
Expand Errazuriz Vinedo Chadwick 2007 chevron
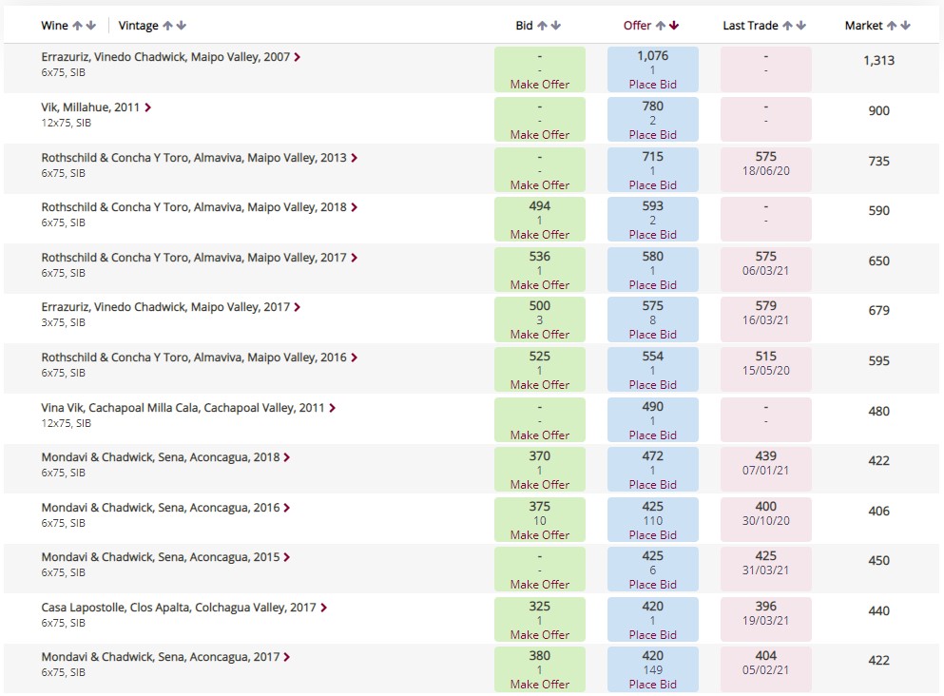[x=298, y=57]
